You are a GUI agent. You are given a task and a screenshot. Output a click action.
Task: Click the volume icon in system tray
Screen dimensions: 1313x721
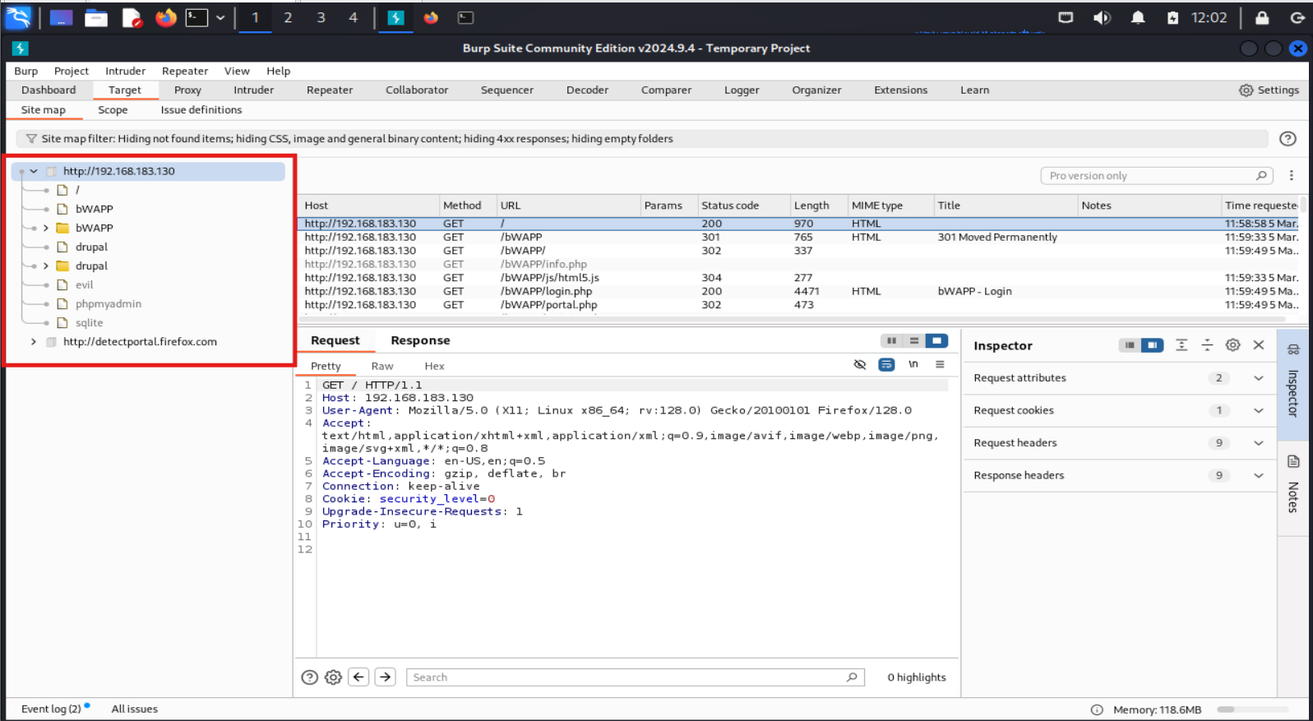point(1102,17)
